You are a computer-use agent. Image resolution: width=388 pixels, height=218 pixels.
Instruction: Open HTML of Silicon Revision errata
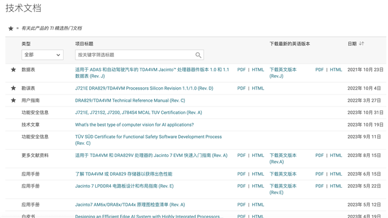(x=258, y=88)
